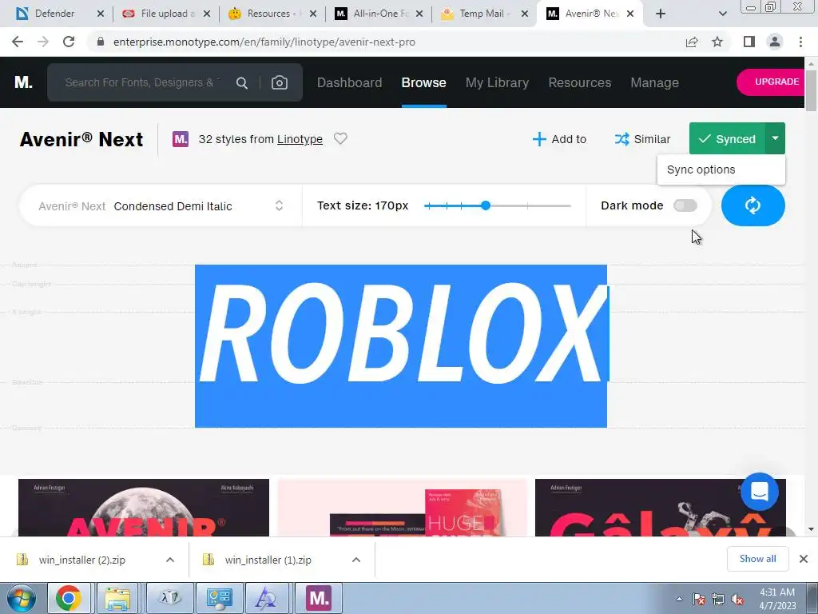Open the camera image search icon

pyautogui.click(x=279, y=83)
